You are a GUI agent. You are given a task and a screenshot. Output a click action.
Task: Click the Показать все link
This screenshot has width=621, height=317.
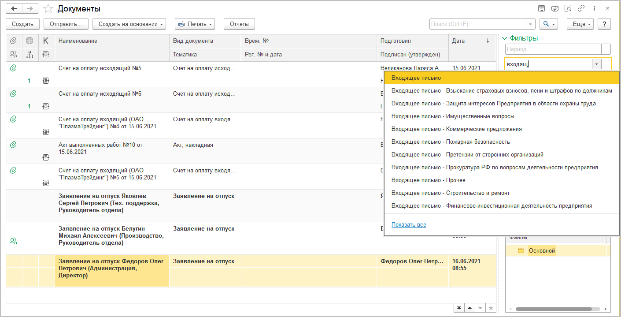point(409,225)
